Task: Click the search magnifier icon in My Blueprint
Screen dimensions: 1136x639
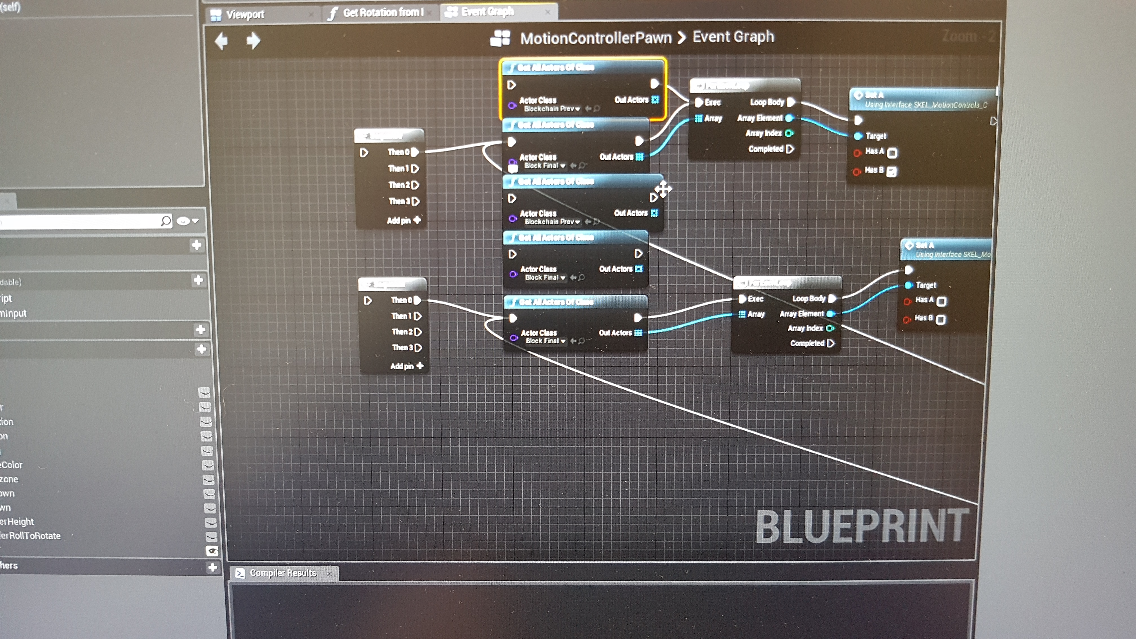Action: [x=166, y=221]
